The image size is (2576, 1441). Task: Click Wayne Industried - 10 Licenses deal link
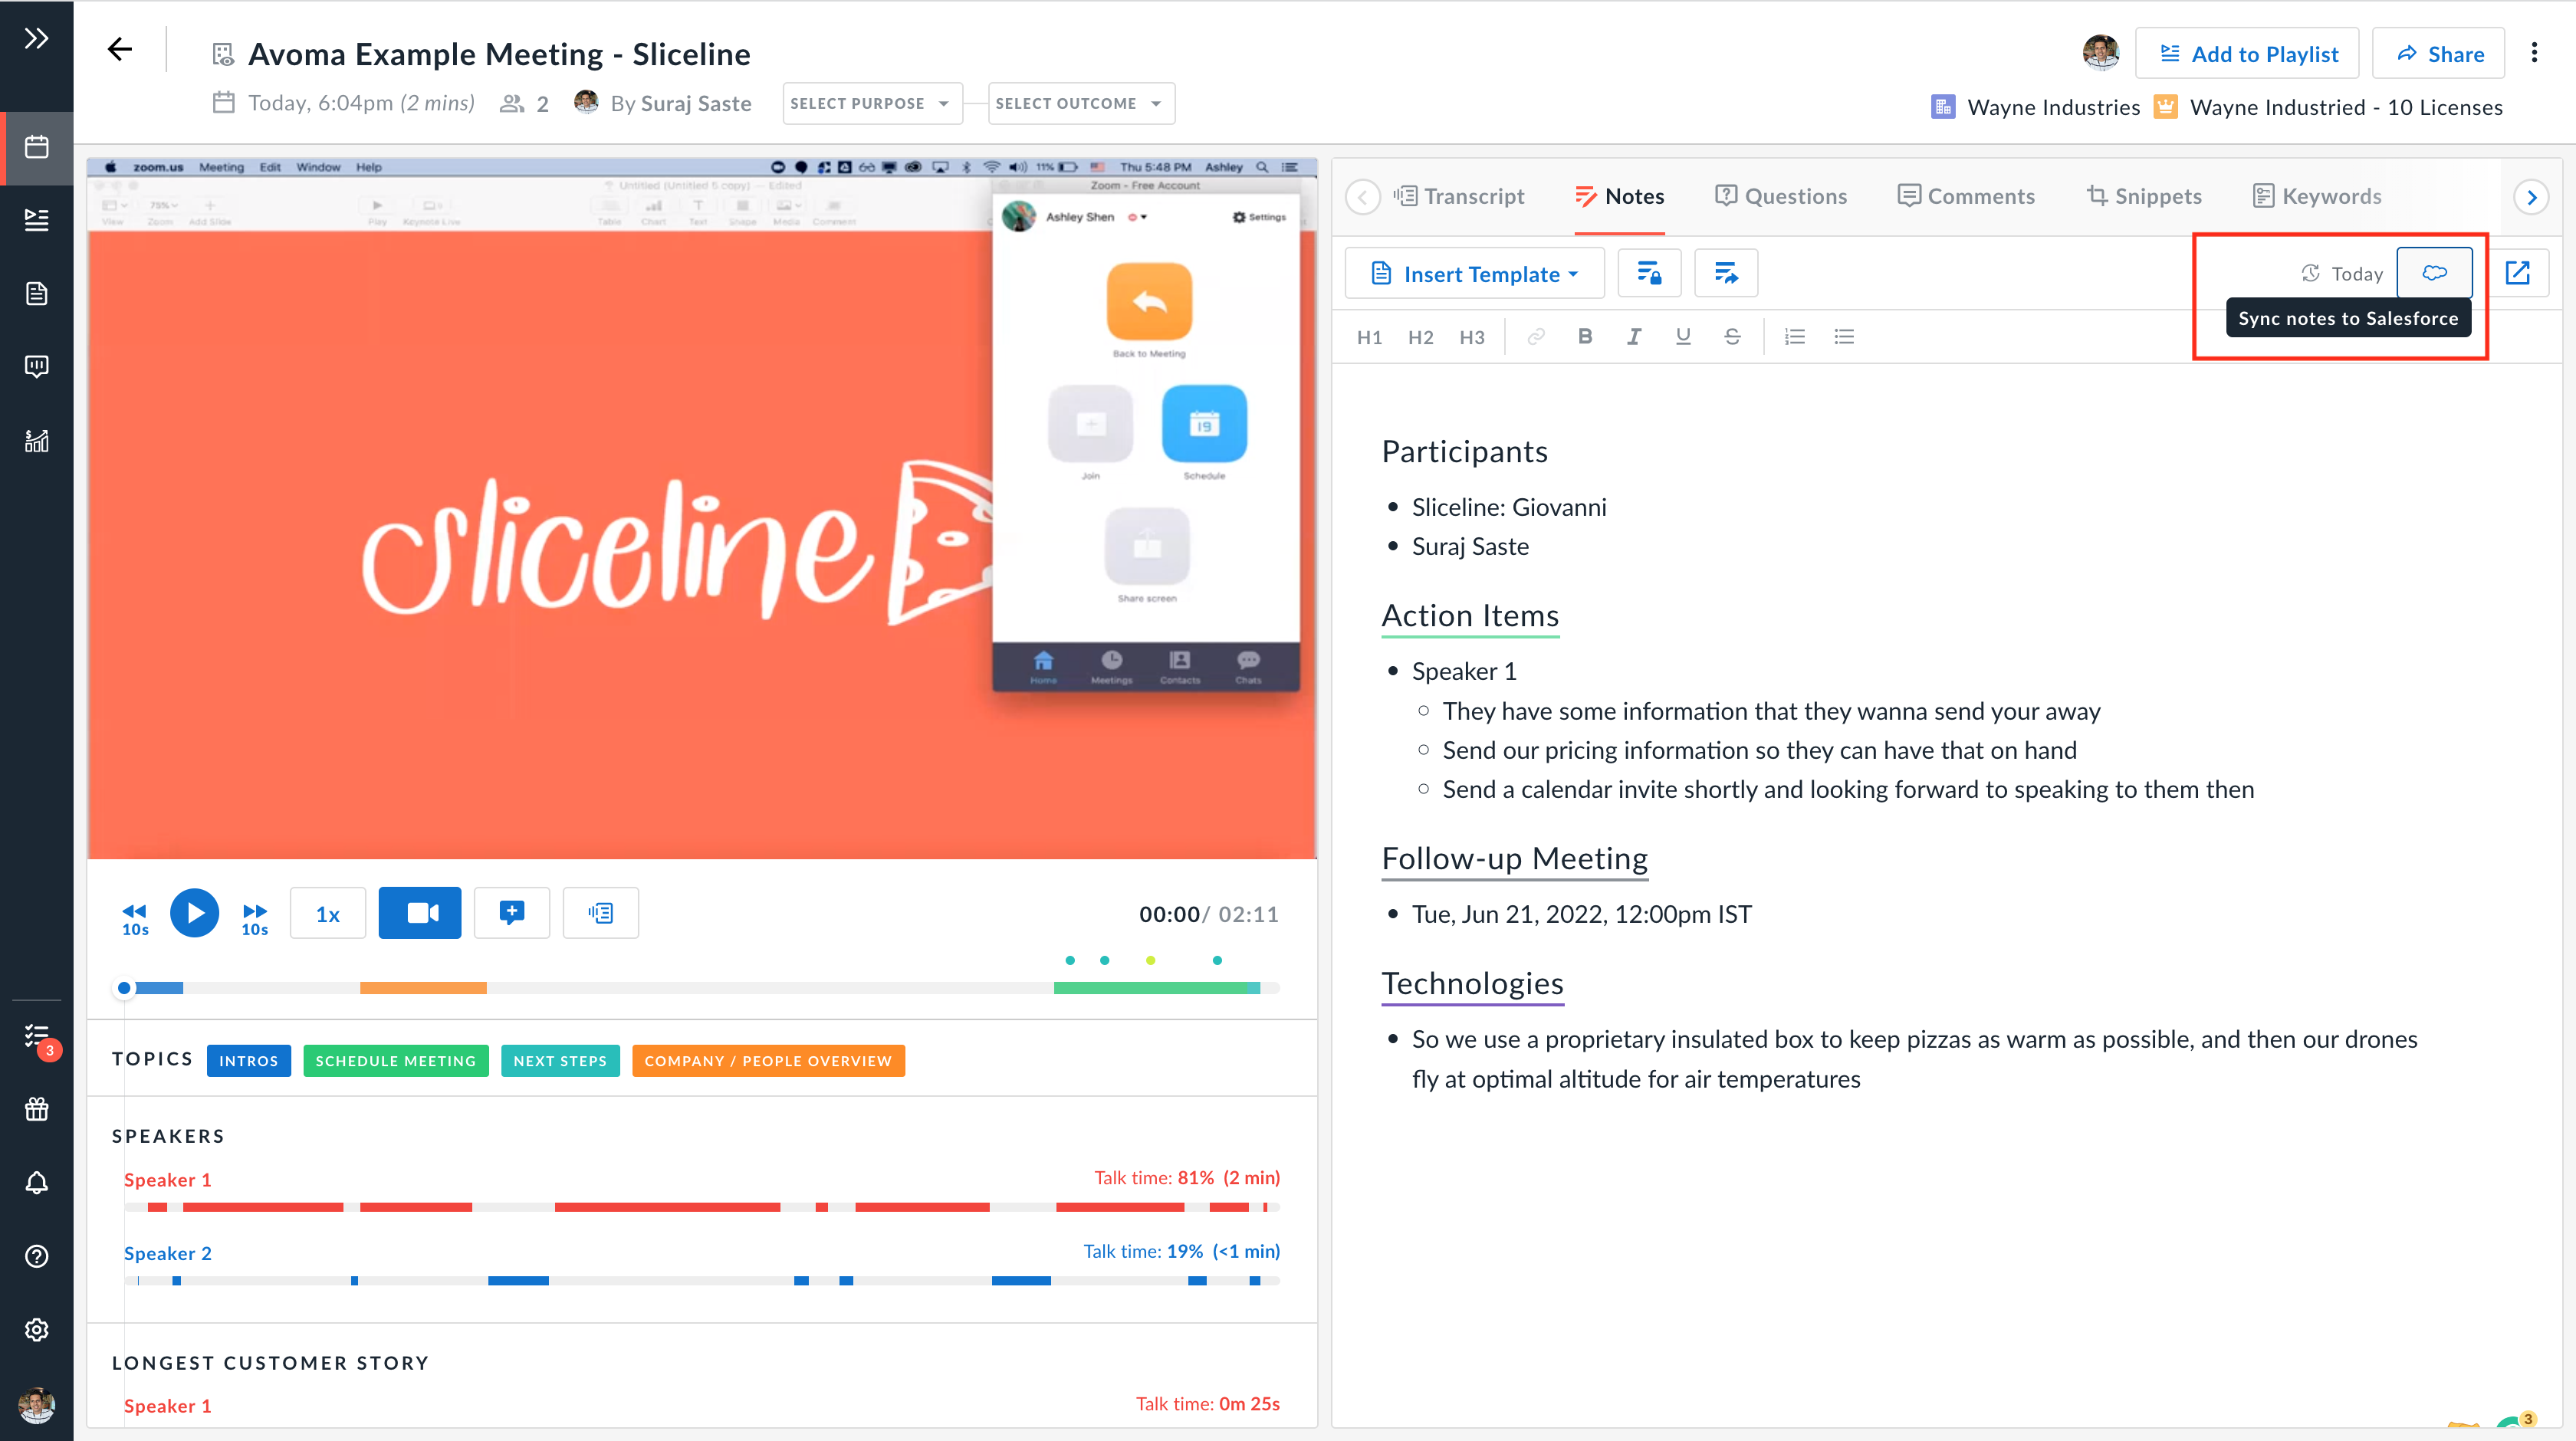(2329, 107)
